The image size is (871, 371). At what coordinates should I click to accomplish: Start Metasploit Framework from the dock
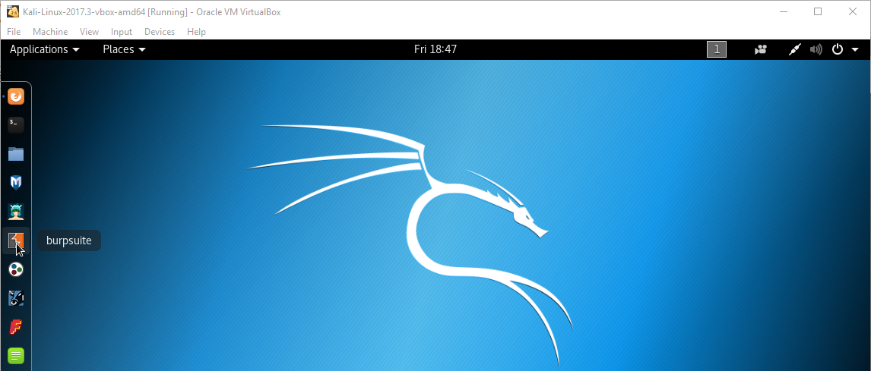16,182
